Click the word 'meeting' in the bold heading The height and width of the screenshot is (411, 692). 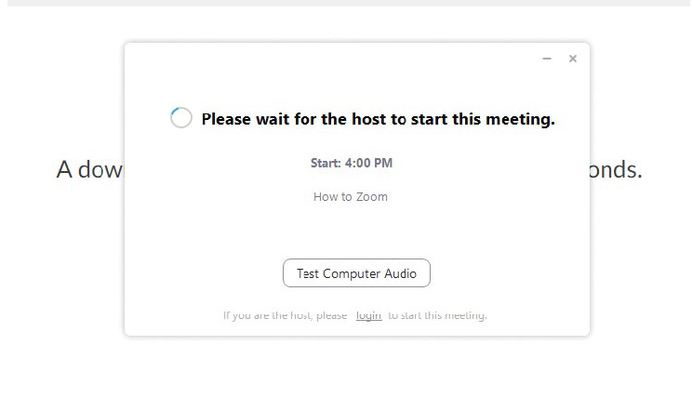tap(521, 119)
